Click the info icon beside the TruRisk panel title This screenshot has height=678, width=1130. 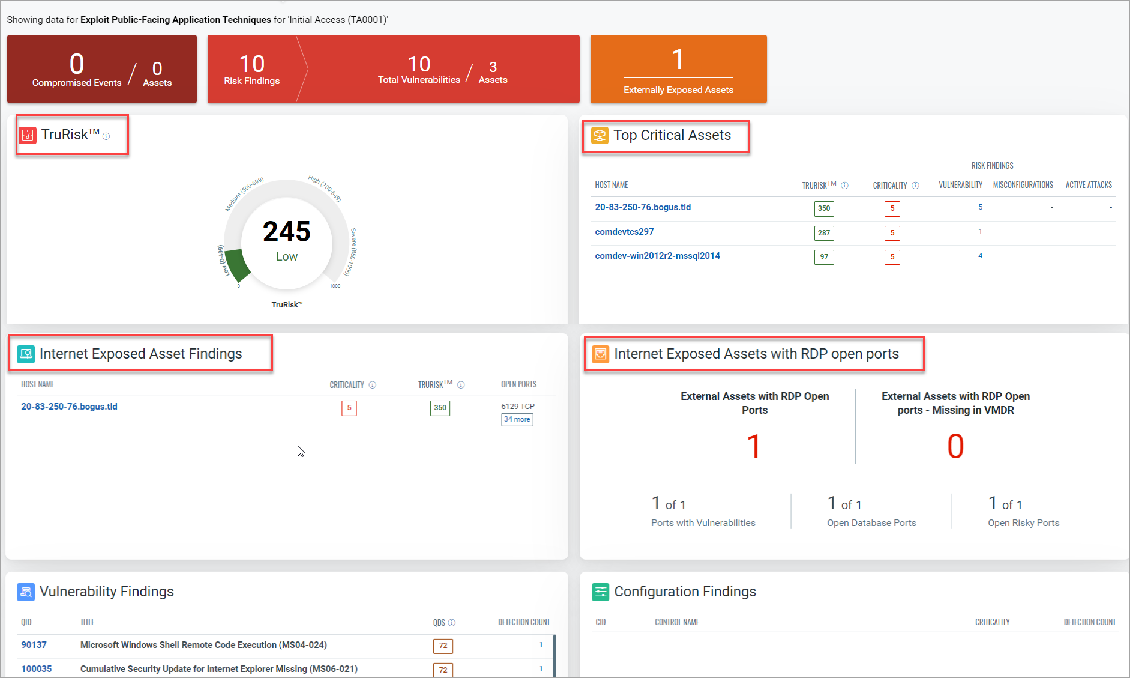click(106, 136)
